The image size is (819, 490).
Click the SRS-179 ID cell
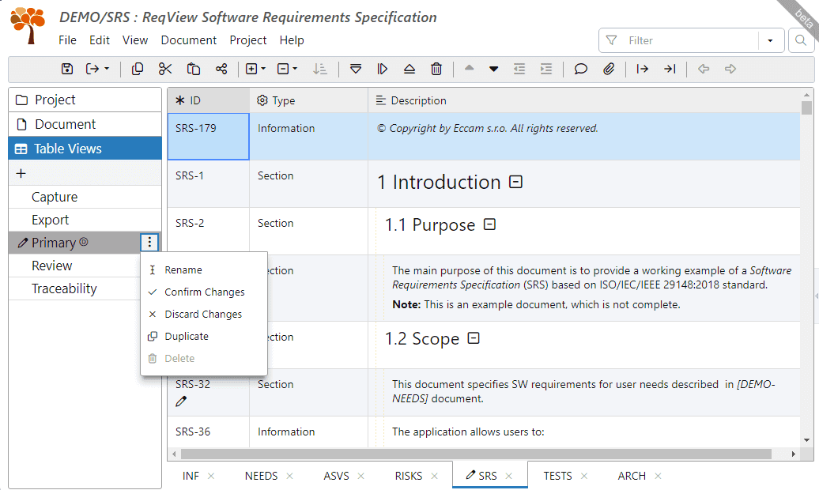209,137
